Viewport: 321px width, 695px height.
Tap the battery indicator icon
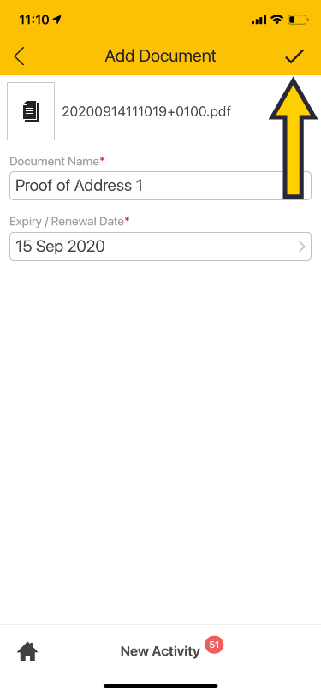(x=298, y=20)
